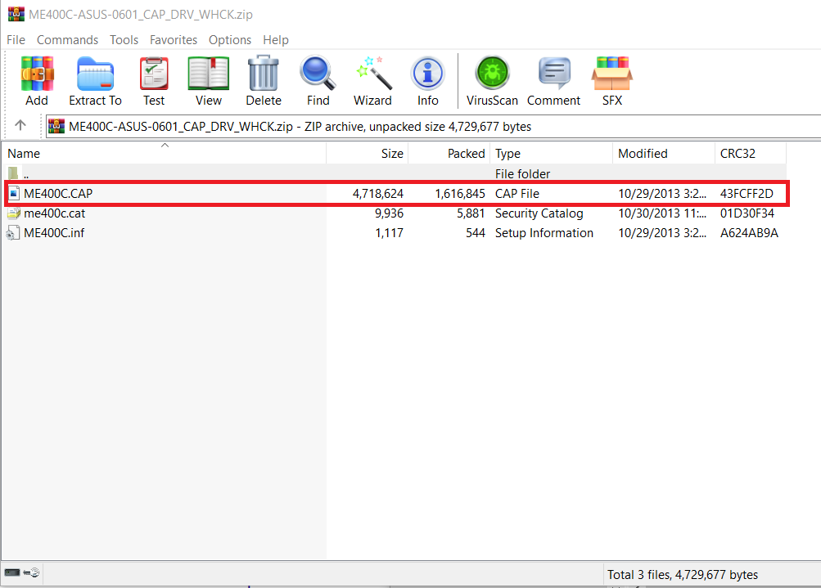Screen dimensions: 821x588
Task: Click size value 4,718,624
Action: (378, 194)
